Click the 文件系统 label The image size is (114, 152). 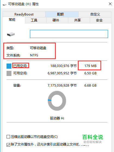(13, 55)
